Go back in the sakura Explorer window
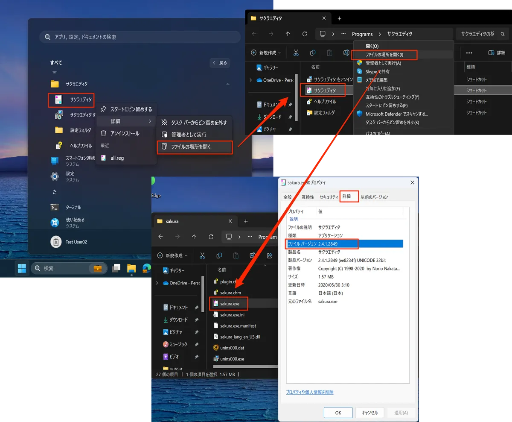Screen dimensions: 512x422 click(160, 237)
